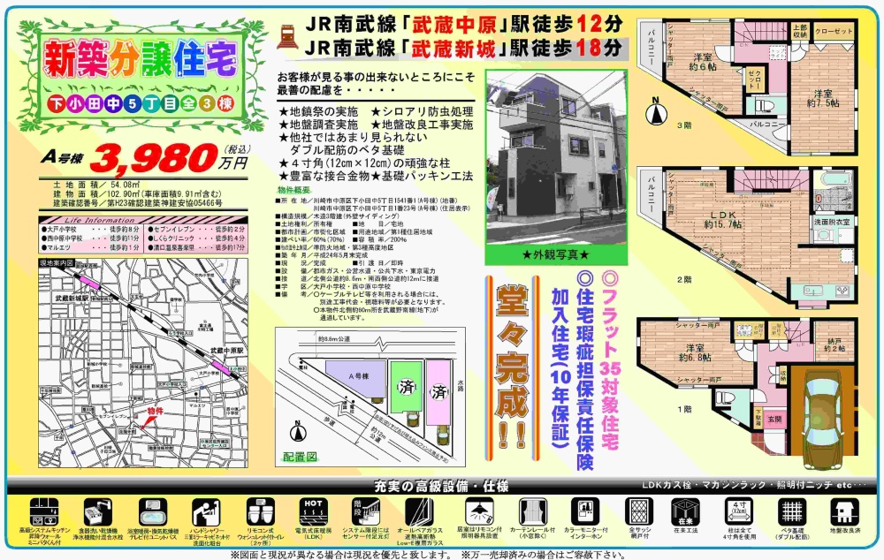Click the 玄関 entrance label on 1階

tap(774, 420)
